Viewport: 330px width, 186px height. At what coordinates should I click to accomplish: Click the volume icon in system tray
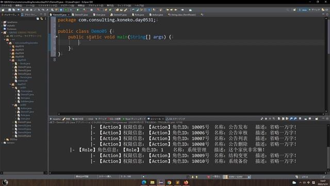click(304, 182)
